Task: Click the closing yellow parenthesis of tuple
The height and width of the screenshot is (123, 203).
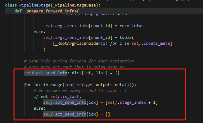Action: pyautogui.click(x=44, y=49)
